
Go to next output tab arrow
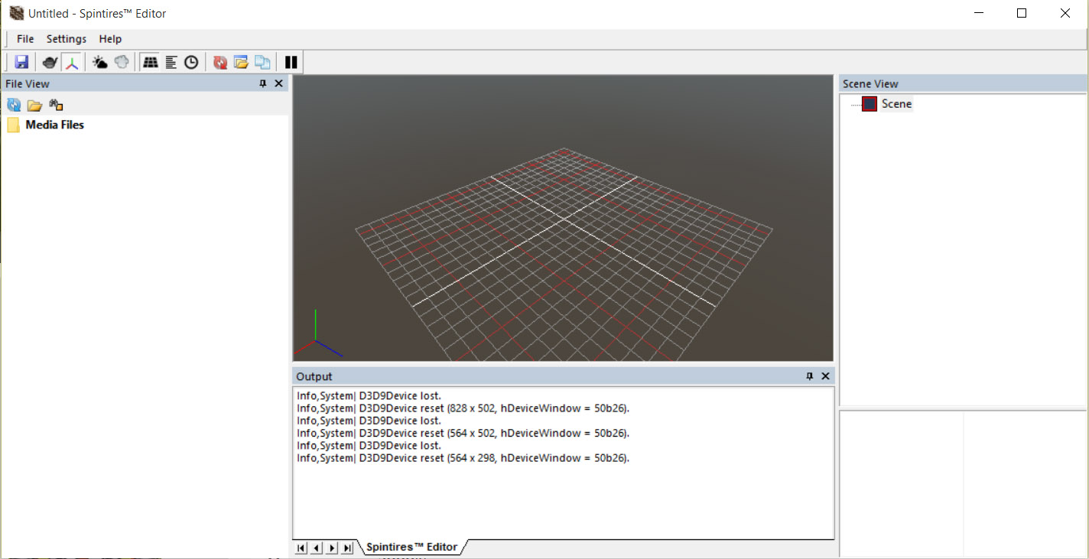(332, 548)
